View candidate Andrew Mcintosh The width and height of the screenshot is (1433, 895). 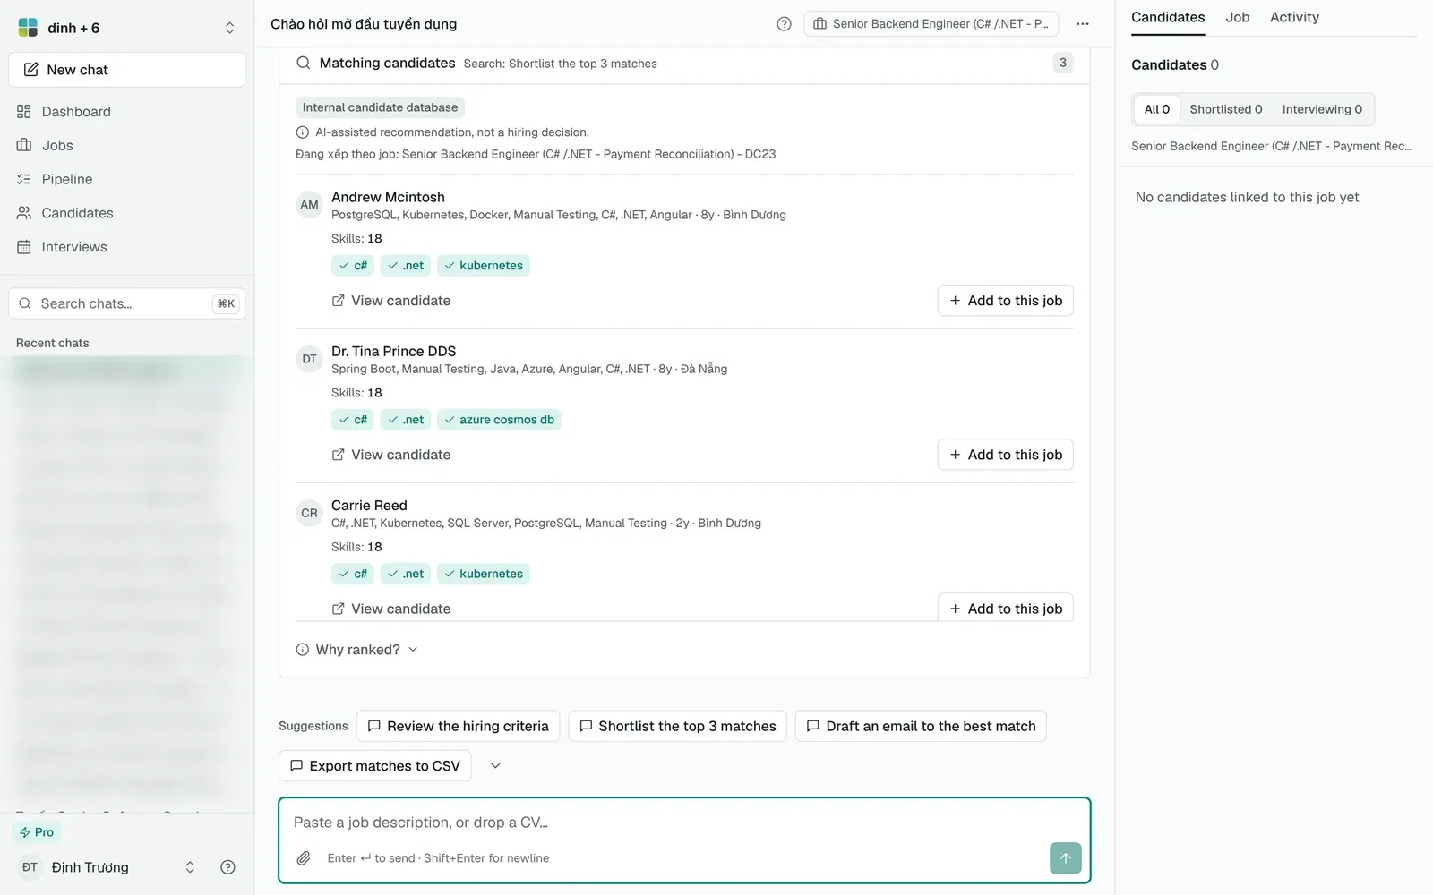(391, 301)
